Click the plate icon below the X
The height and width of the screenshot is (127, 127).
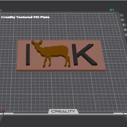(x=123, y=20)
